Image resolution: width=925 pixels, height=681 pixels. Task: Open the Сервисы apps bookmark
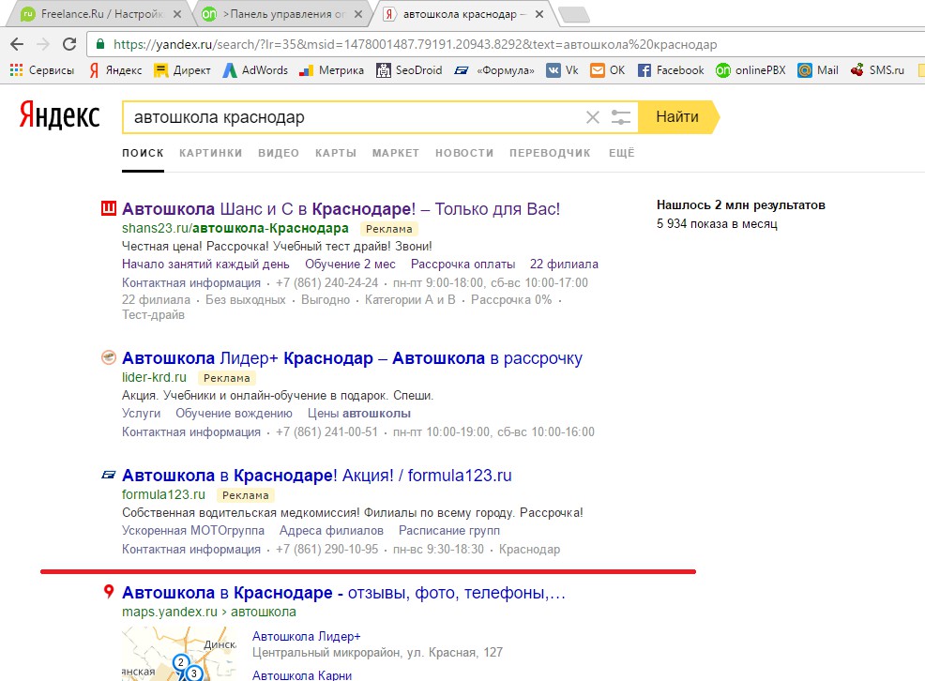(x=42, y=70)
